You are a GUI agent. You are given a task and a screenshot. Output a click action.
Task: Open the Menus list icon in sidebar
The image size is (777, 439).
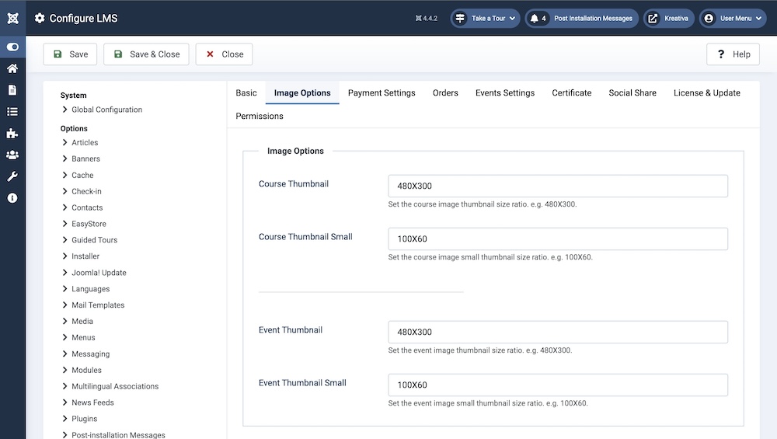click(x=12, y=112)
